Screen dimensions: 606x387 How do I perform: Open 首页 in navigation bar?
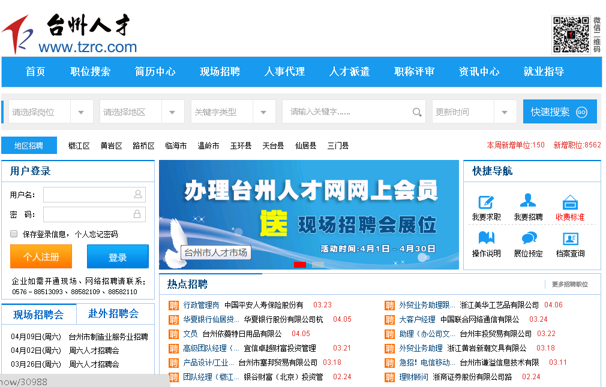click(35, 72)
